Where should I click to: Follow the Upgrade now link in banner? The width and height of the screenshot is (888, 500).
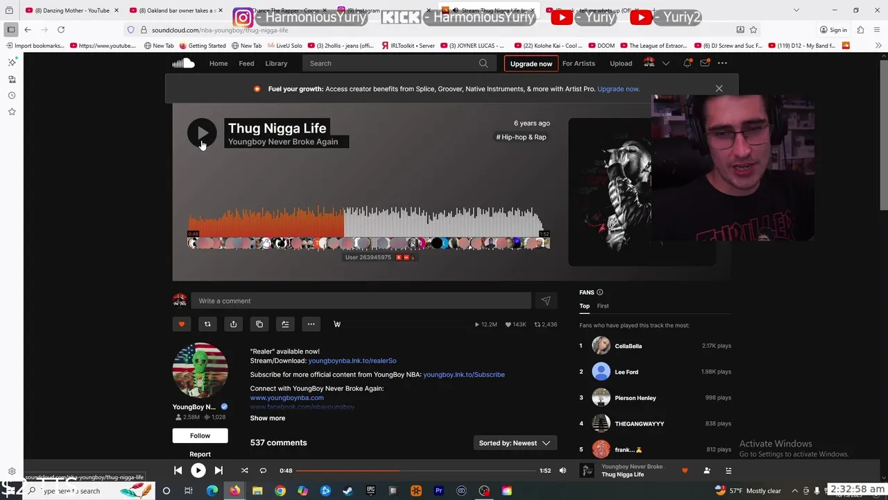coord(618,89)
